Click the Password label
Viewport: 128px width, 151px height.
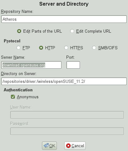coord(19,124)
